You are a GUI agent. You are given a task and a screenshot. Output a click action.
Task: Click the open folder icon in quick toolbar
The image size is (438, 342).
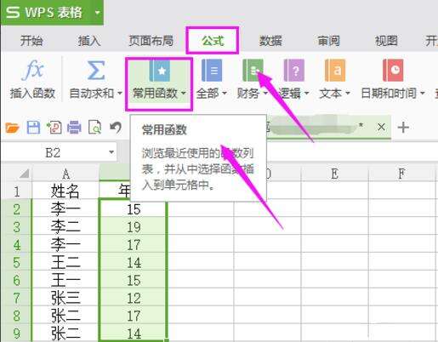pos(12,128)
